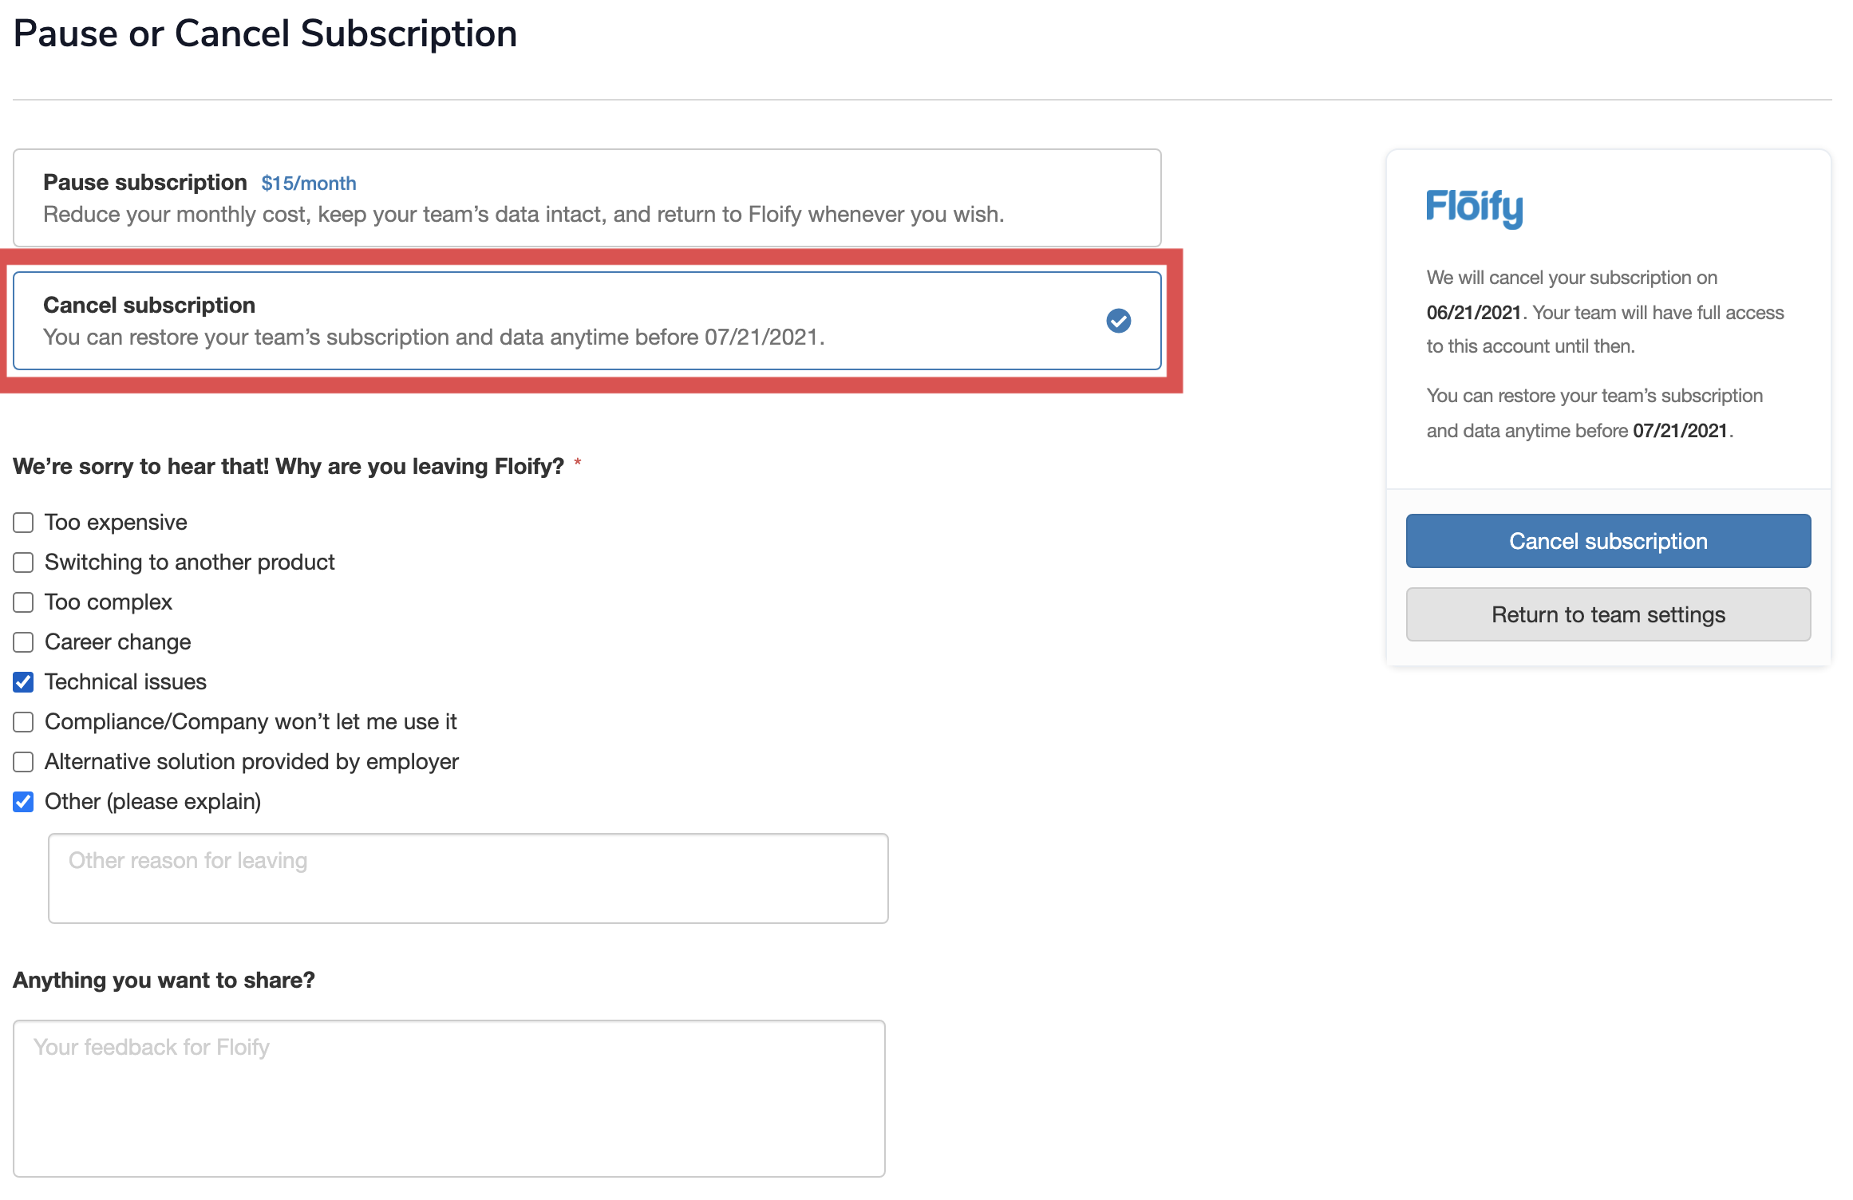Check Switching to another product

23,562
